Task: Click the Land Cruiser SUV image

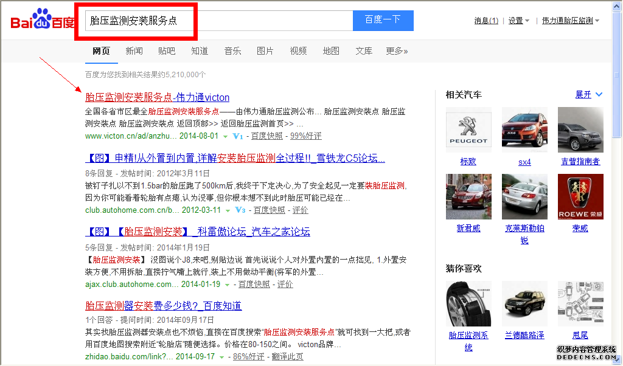Action: coord(524,303)
